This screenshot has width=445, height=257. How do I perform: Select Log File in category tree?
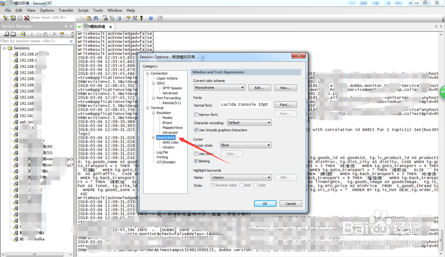[162, 152]
